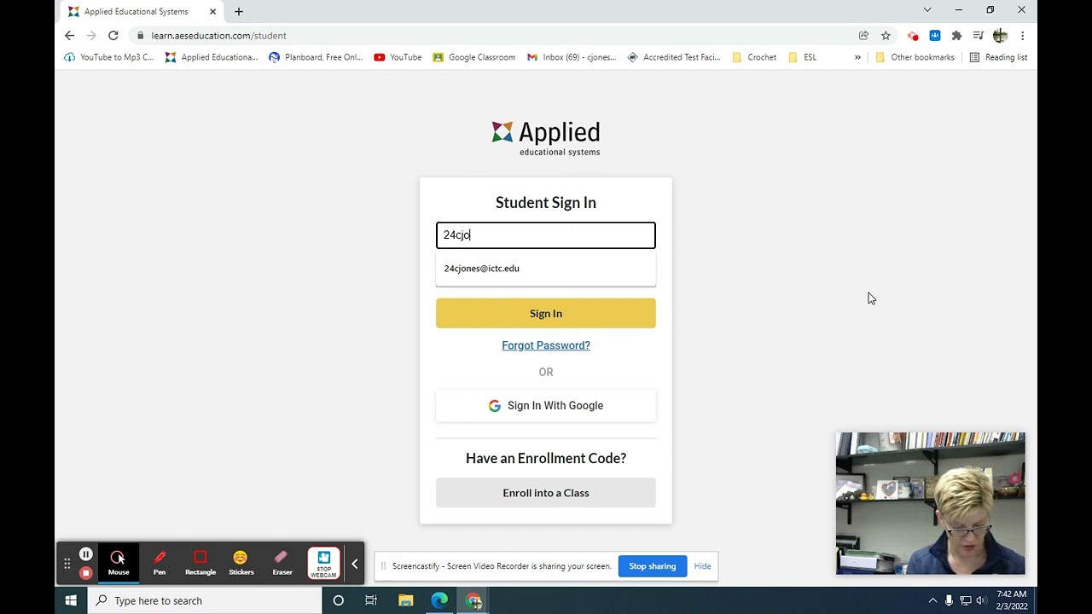This screenshot has width=1092, height=614.
Task: Open a new browser tab
Action: pyautogui.click(x=239, y=12)
